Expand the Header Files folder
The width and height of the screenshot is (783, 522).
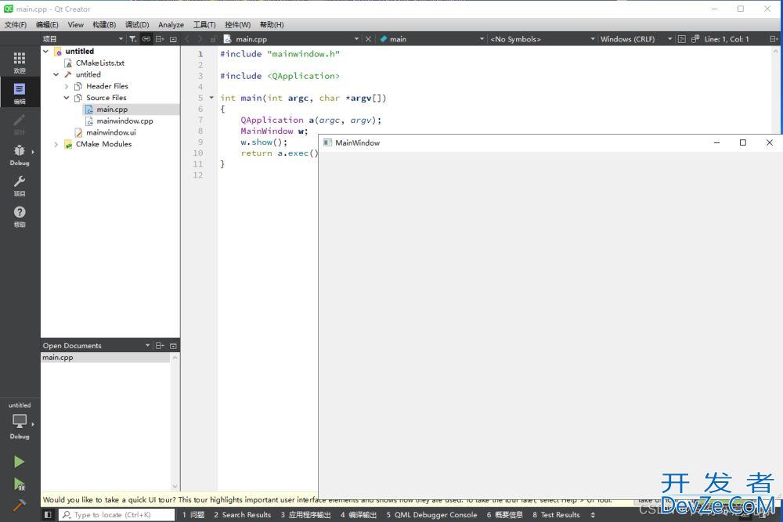pos(66,86)
